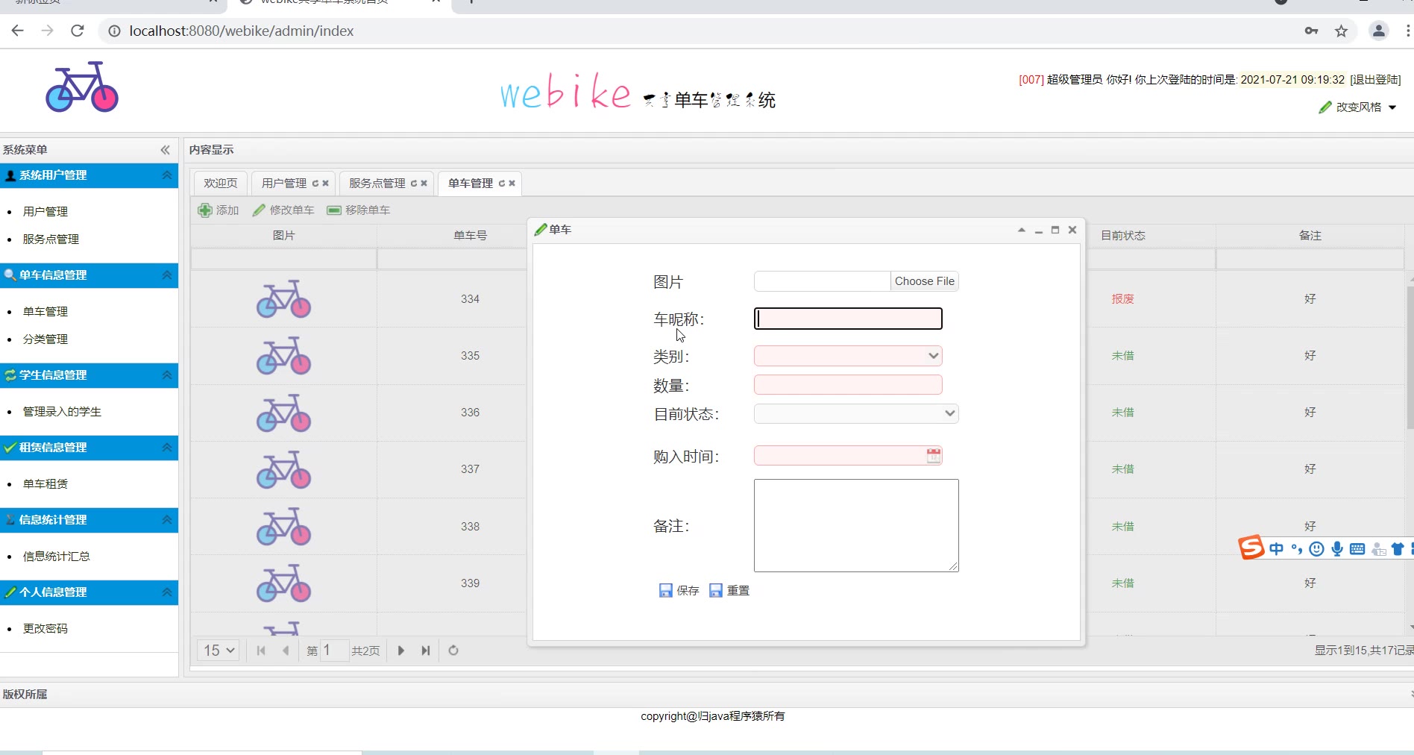This screenshot has height=755, width=1414.
Task: Open the calendar picker for 购入时间
Action: [933, 455]
